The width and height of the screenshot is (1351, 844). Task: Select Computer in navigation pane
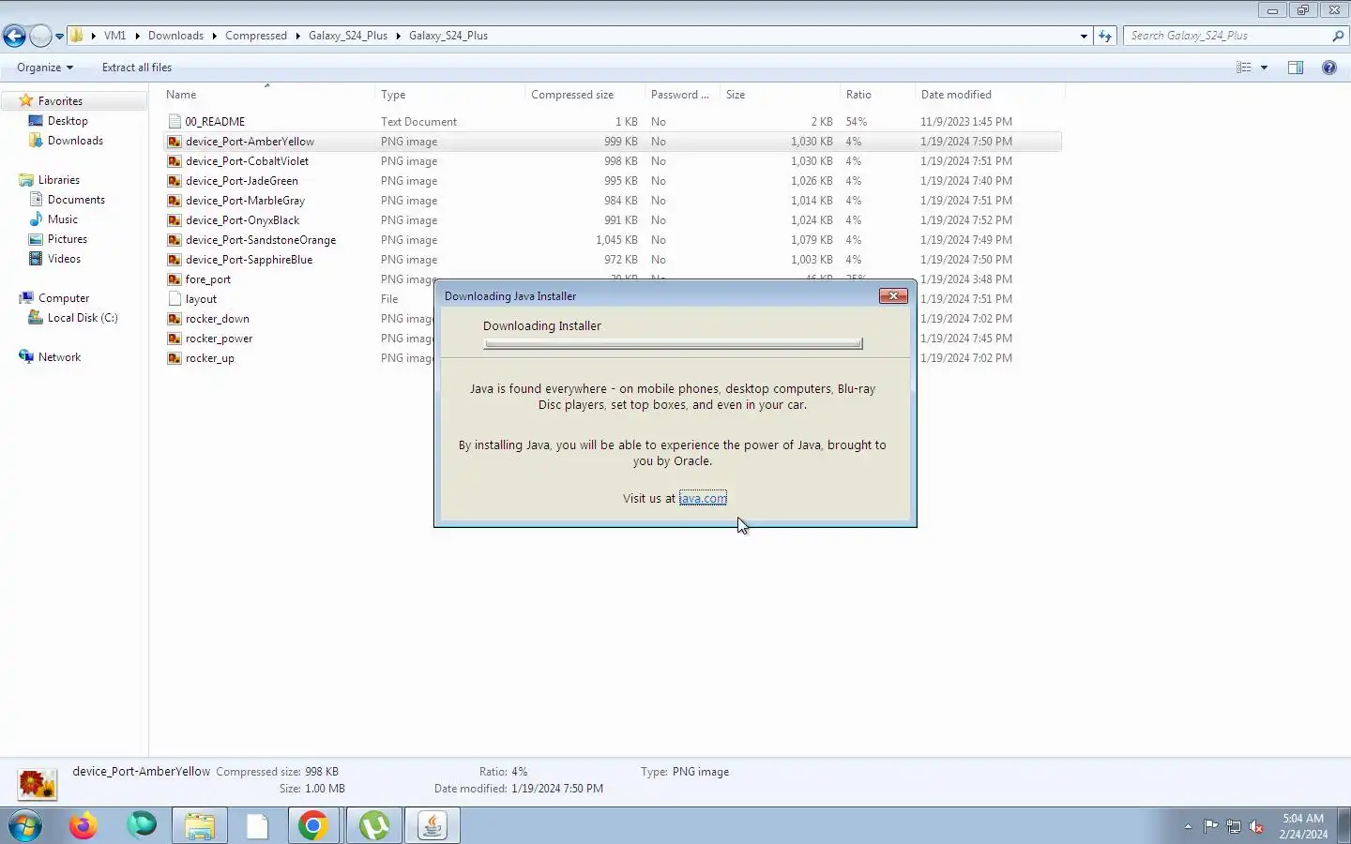pyautogui.click(x=63, y=298)
